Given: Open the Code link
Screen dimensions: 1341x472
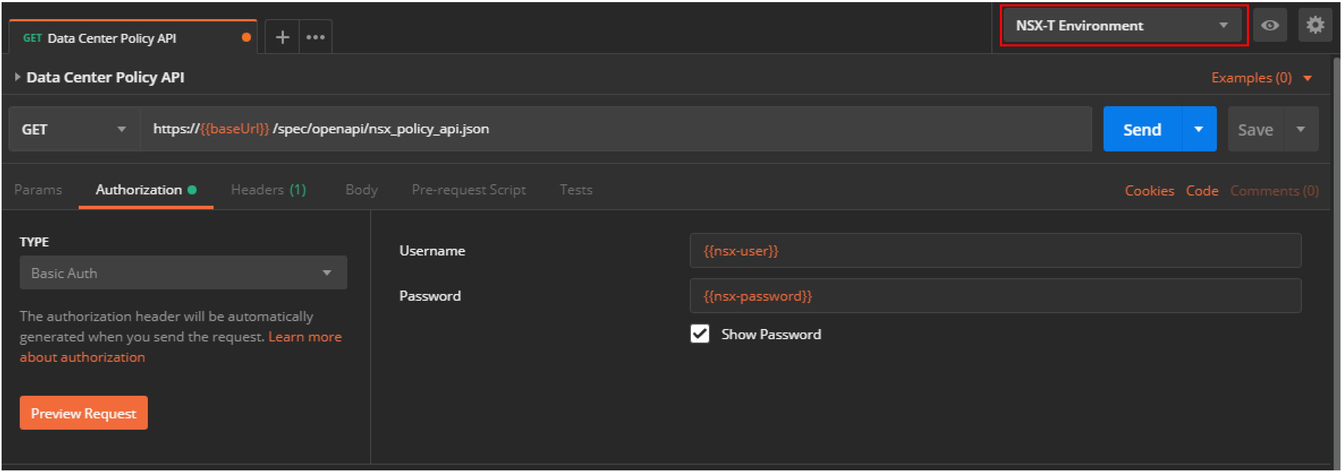Looking at the screenshot, I should pos(1202,191).
